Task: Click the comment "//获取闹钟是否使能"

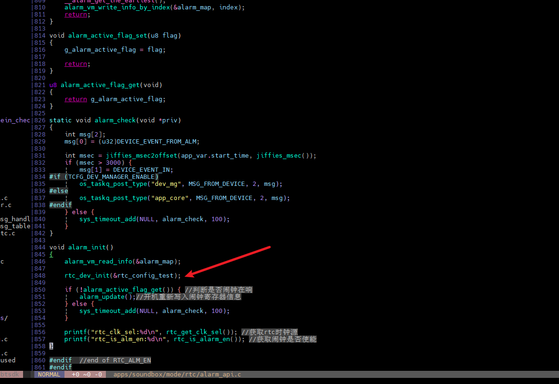Action: pos(283,339)
